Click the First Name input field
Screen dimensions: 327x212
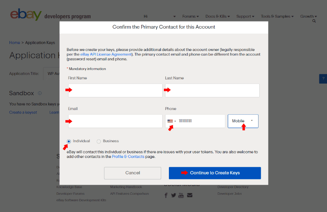[115, 90]
